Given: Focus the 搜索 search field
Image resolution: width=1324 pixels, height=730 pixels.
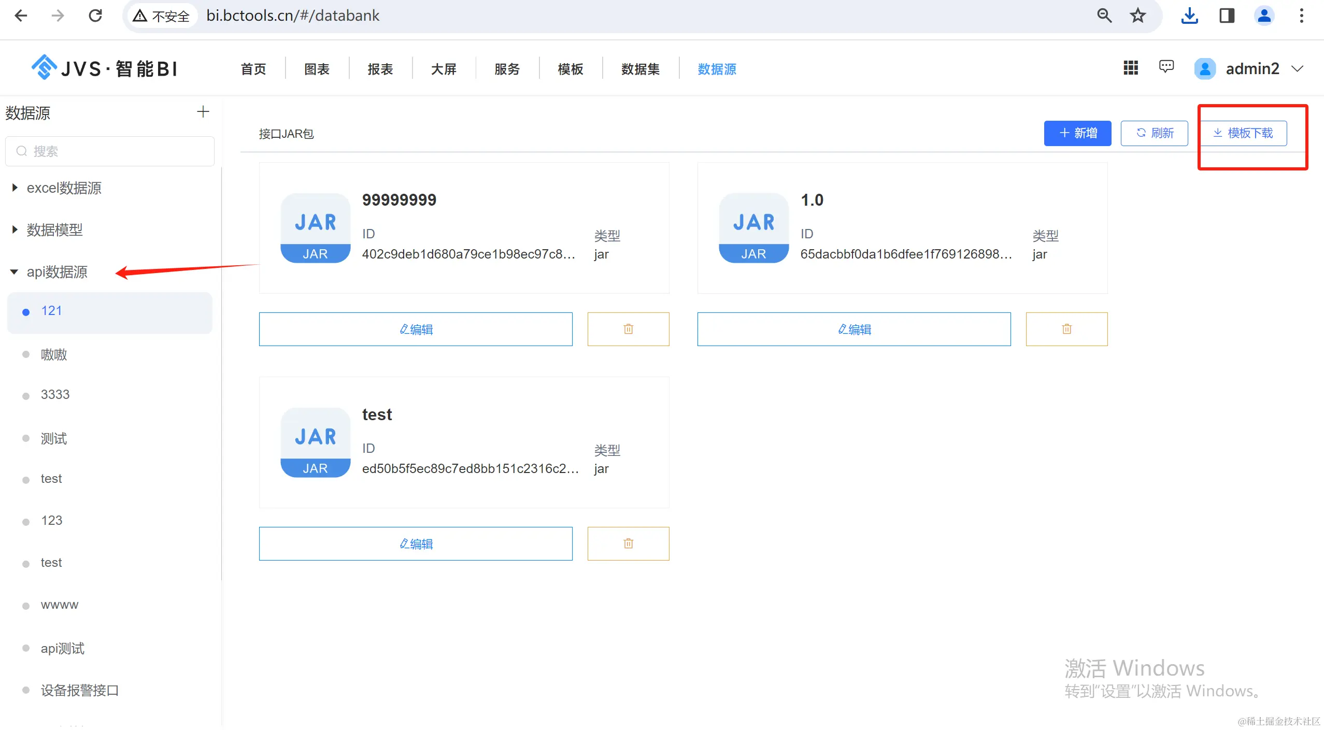Looking at the screenshot, I should [x=110, y=151].
